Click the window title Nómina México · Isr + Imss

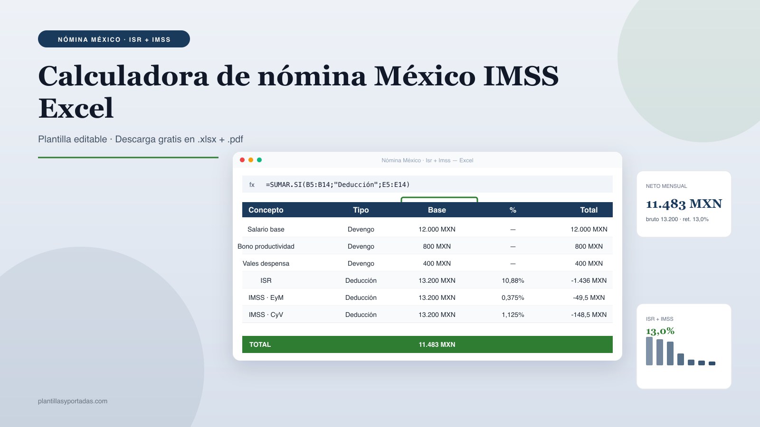pos(427,160)
